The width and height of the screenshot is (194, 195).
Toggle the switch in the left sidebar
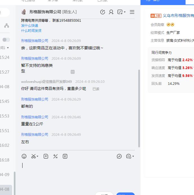click(6, 40)
